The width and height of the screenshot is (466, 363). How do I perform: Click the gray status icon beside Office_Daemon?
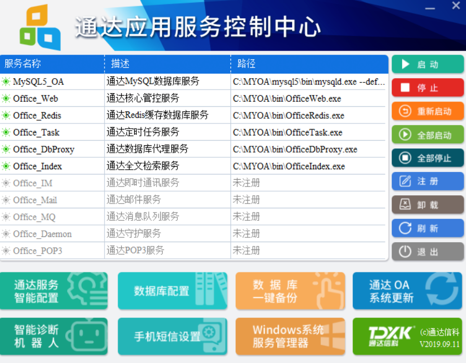click(6, 234)
